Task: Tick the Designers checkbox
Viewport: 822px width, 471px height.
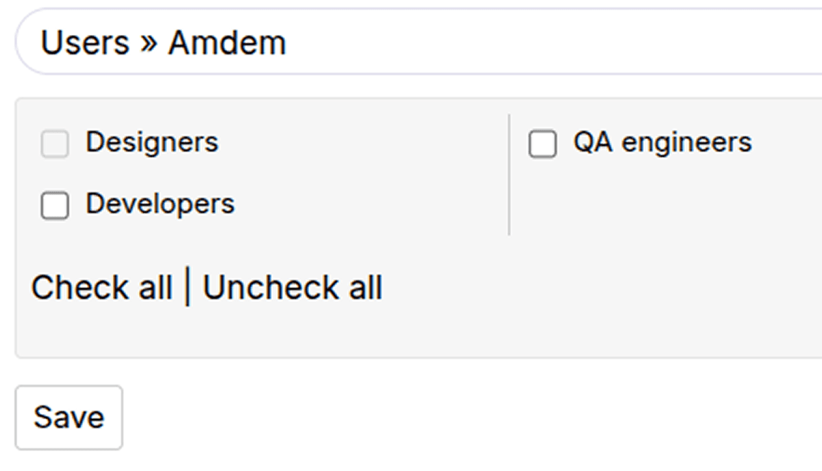Action: pyautogui.click(x=55, y=144)
